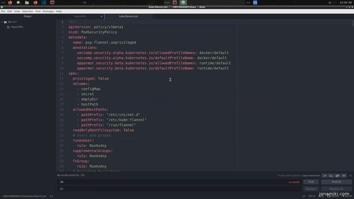Click the file path in status bar
Viewport: 354px width, 199px height.
[24, 196]
